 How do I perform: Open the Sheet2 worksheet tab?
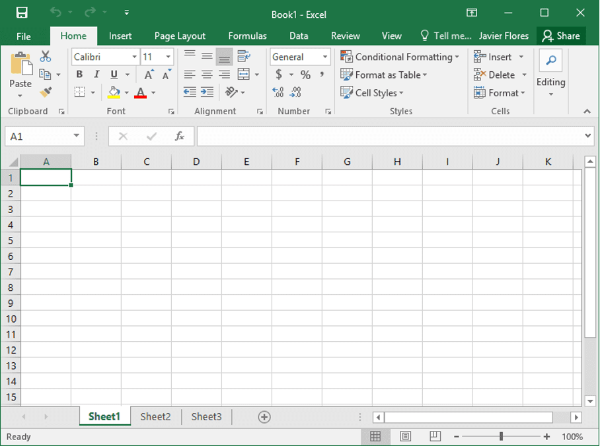tap(155, 416)
